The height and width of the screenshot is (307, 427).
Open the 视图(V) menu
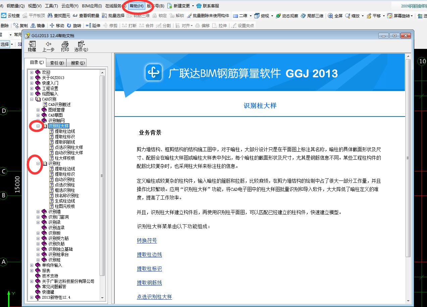point(35,6)
